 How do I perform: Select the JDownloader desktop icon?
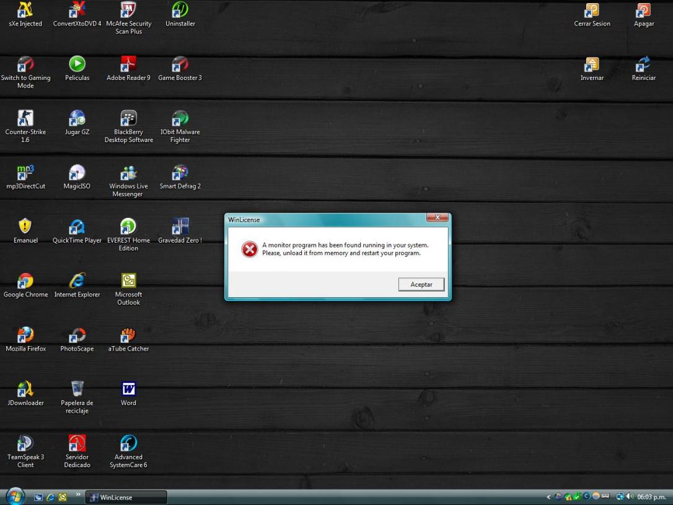pos(25,393)
